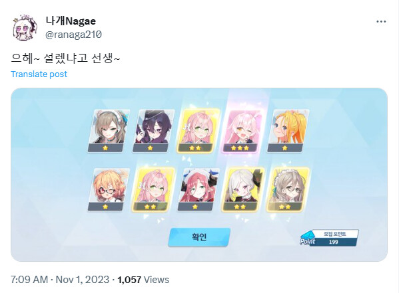Click the recruitment Point 199 badge
Screen dimensions: 399x293
[x=329, y=238]
